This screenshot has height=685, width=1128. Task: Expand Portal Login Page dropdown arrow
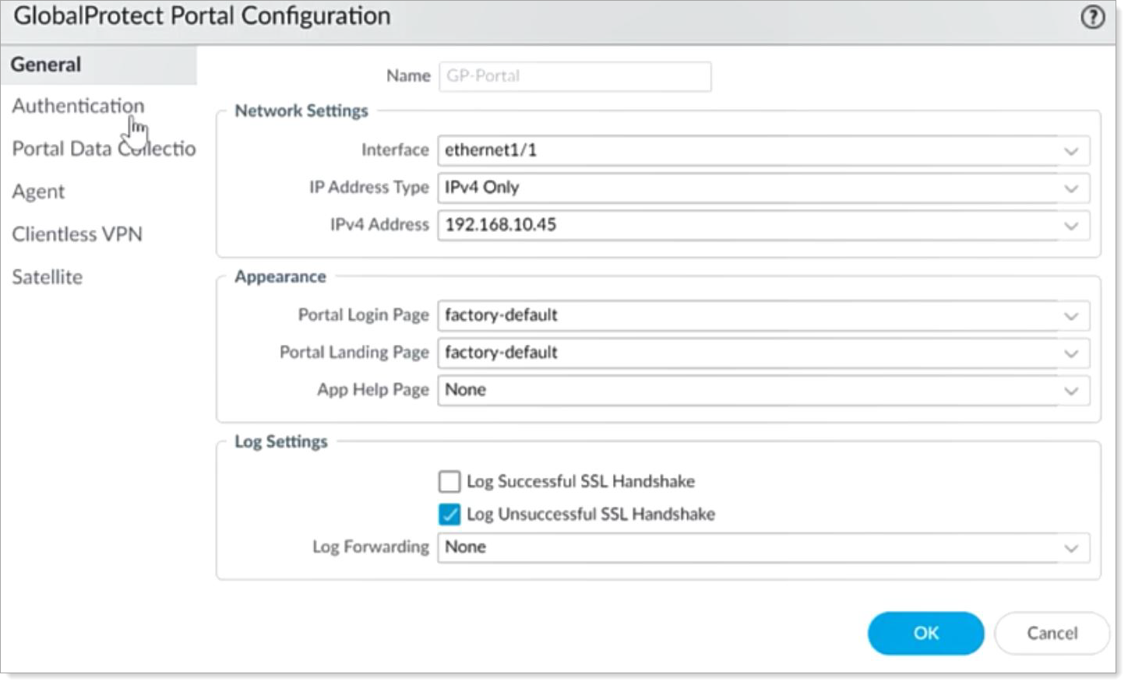(x=1072, y=316)
